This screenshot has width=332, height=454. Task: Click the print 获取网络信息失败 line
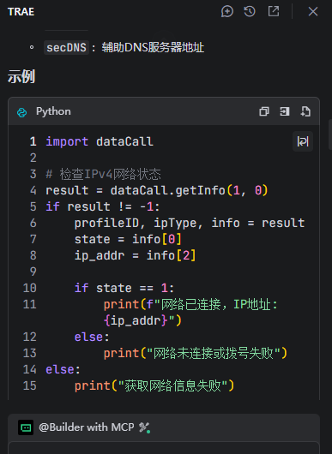point(154,385)
